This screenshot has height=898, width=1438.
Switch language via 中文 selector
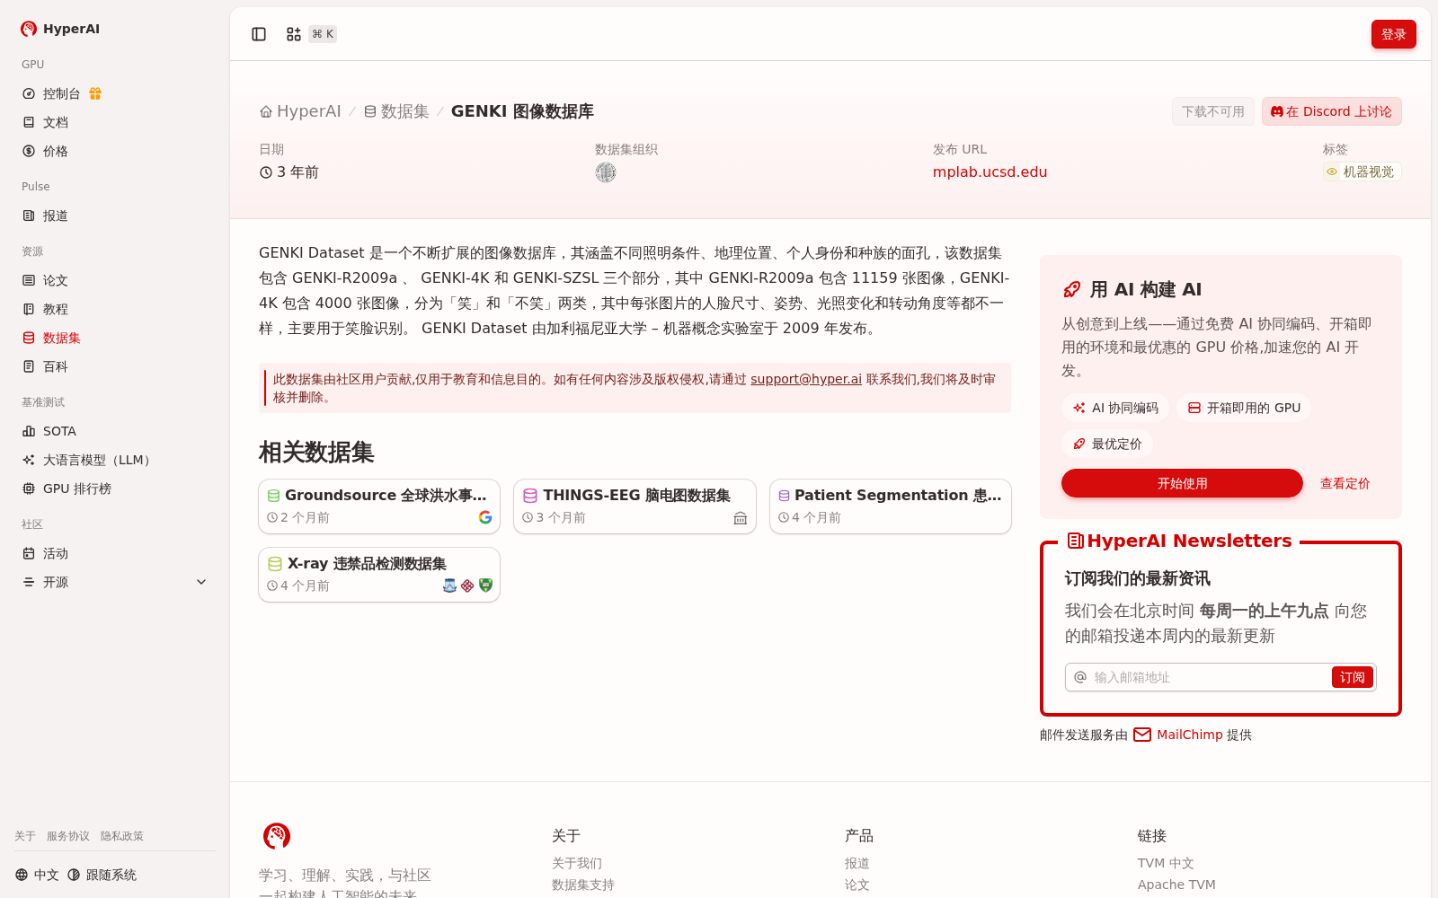37,875
